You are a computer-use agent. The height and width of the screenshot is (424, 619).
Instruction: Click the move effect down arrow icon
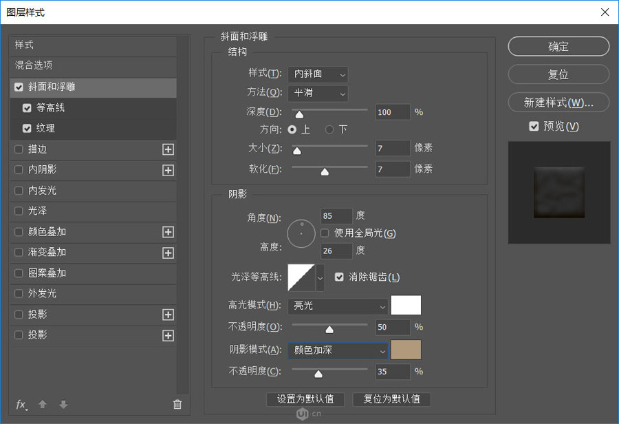click(x=62, y=405)
